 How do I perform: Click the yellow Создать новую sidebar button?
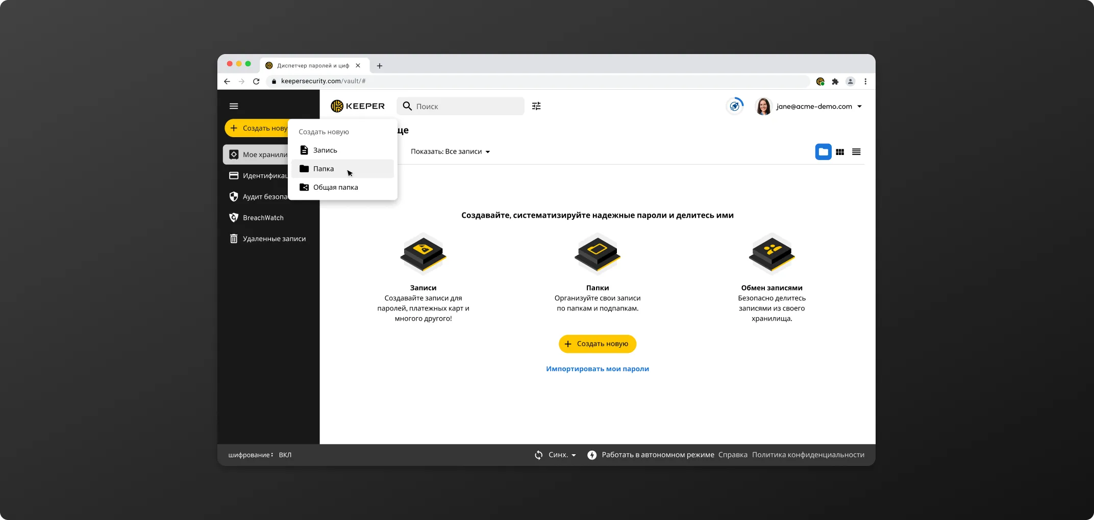(x=257, y=128)
